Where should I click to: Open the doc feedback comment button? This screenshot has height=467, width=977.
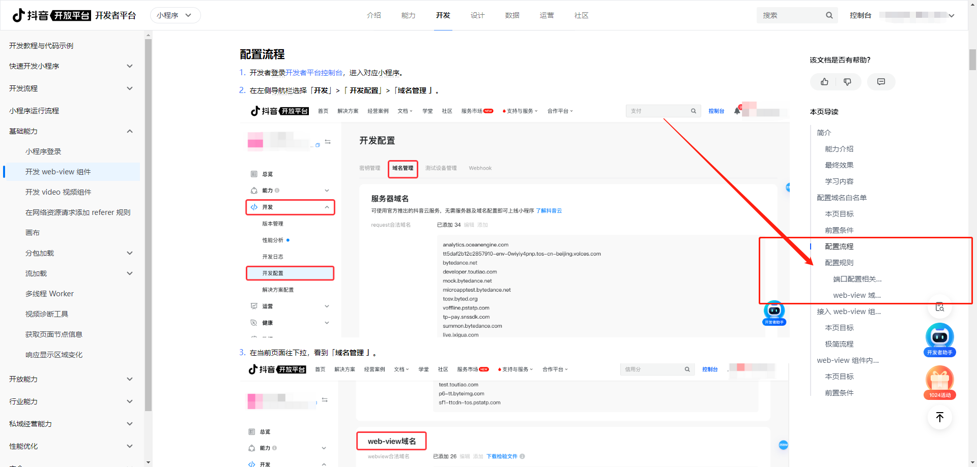pos(881,82)
